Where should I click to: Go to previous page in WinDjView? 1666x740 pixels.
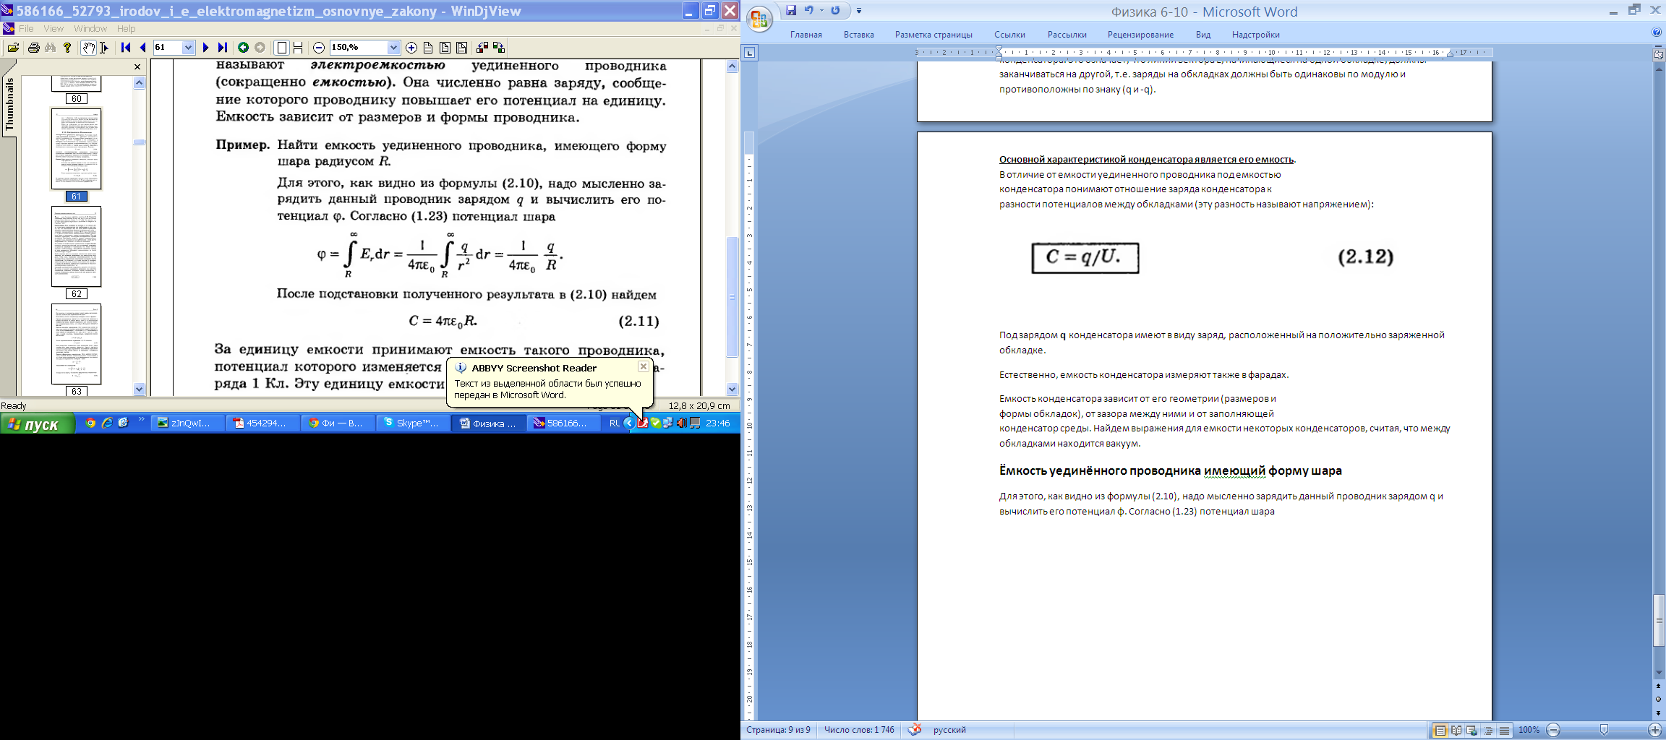click(x=142, y=48)
